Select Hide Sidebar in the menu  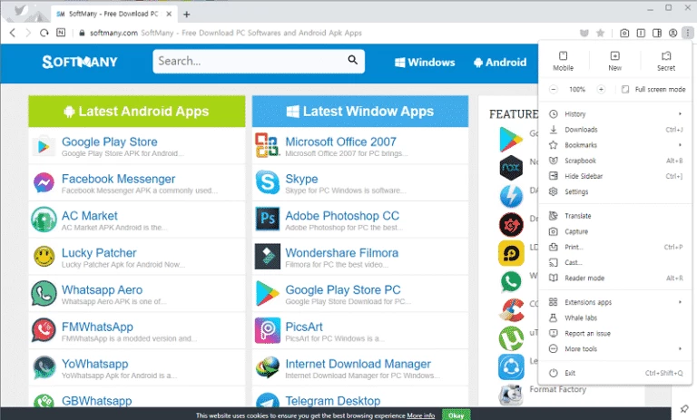(x=583, y=176)
